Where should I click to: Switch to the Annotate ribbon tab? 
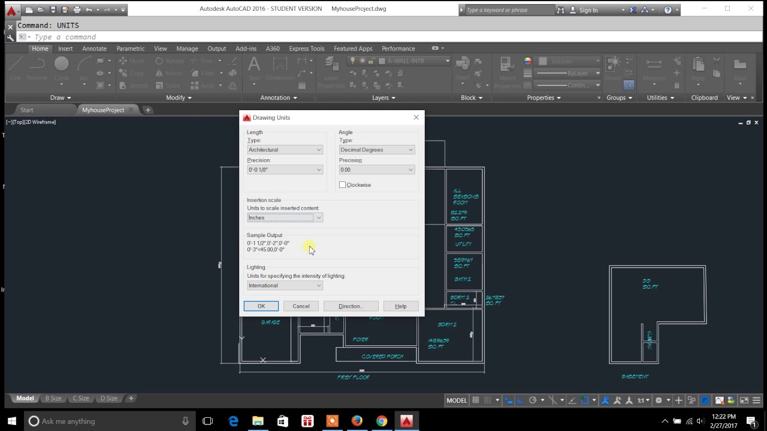pyautogui.click(x=94, y=48)
